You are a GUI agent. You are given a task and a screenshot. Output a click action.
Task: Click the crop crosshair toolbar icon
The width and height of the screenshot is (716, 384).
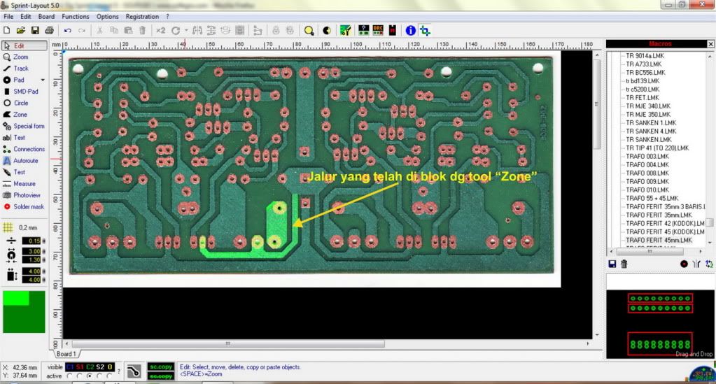point(425,31)
